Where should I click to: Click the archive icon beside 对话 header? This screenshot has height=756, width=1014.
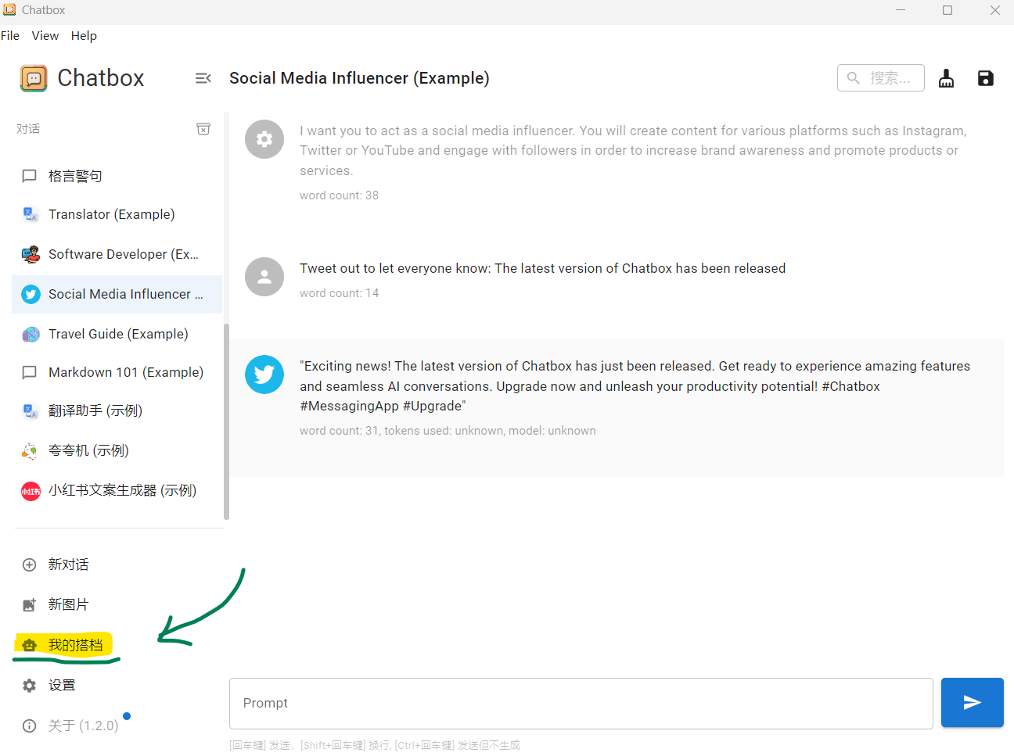(203, 129)
